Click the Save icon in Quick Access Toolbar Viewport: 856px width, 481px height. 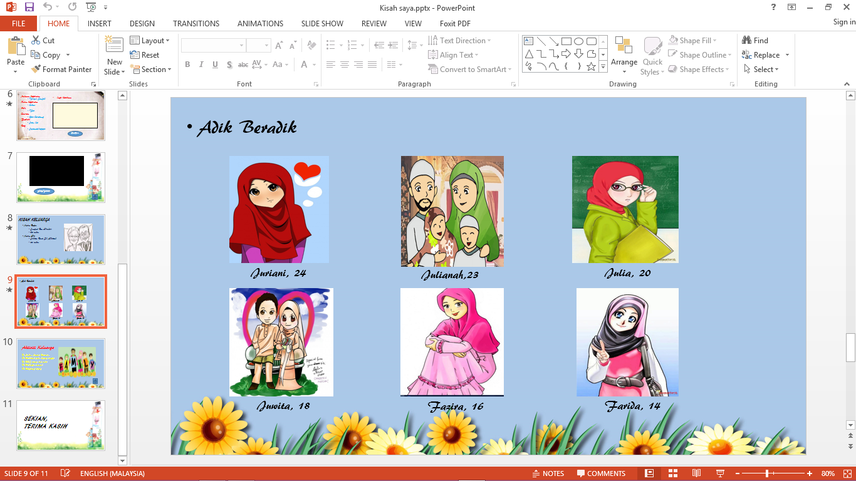[29, 8]
